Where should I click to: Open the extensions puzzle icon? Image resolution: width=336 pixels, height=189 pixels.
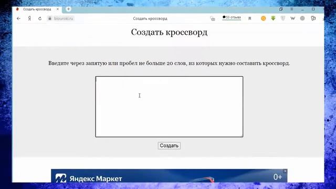pyautogui.click(x=313, y=18)
